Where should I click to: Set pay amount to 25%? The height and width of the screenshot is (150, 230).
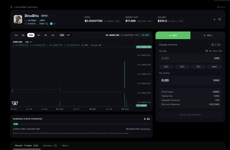166,67
